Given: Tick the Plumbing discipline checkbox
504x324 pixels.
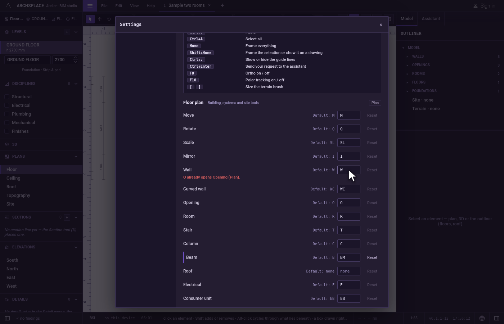Looking at the screenshot, I should click(x=7, y=114).
